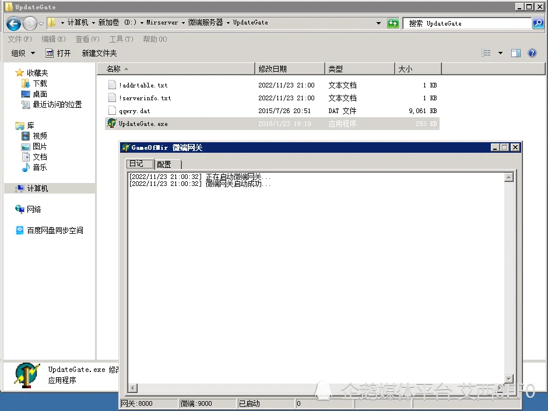
Task: Click the UpdateGate.exe file icon
Action: (x=113, y=124)
